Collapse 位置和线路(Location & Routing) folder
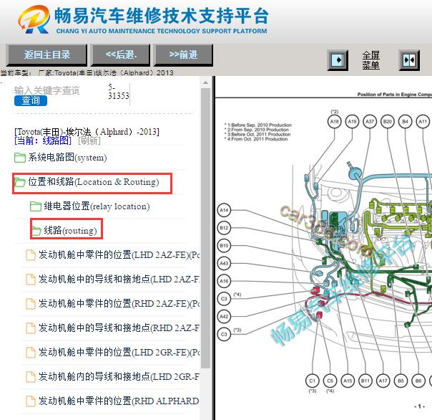432x420 pixels. coord(94,182)
